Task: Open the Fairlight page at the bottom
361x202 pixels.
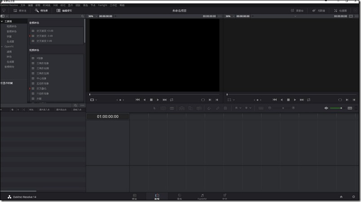Action: 202,197
